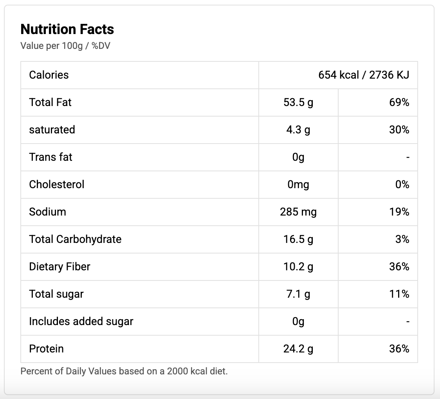Select the Includes added sugar label
Viewport: 440px width, 399px height.
coord(81,321)
